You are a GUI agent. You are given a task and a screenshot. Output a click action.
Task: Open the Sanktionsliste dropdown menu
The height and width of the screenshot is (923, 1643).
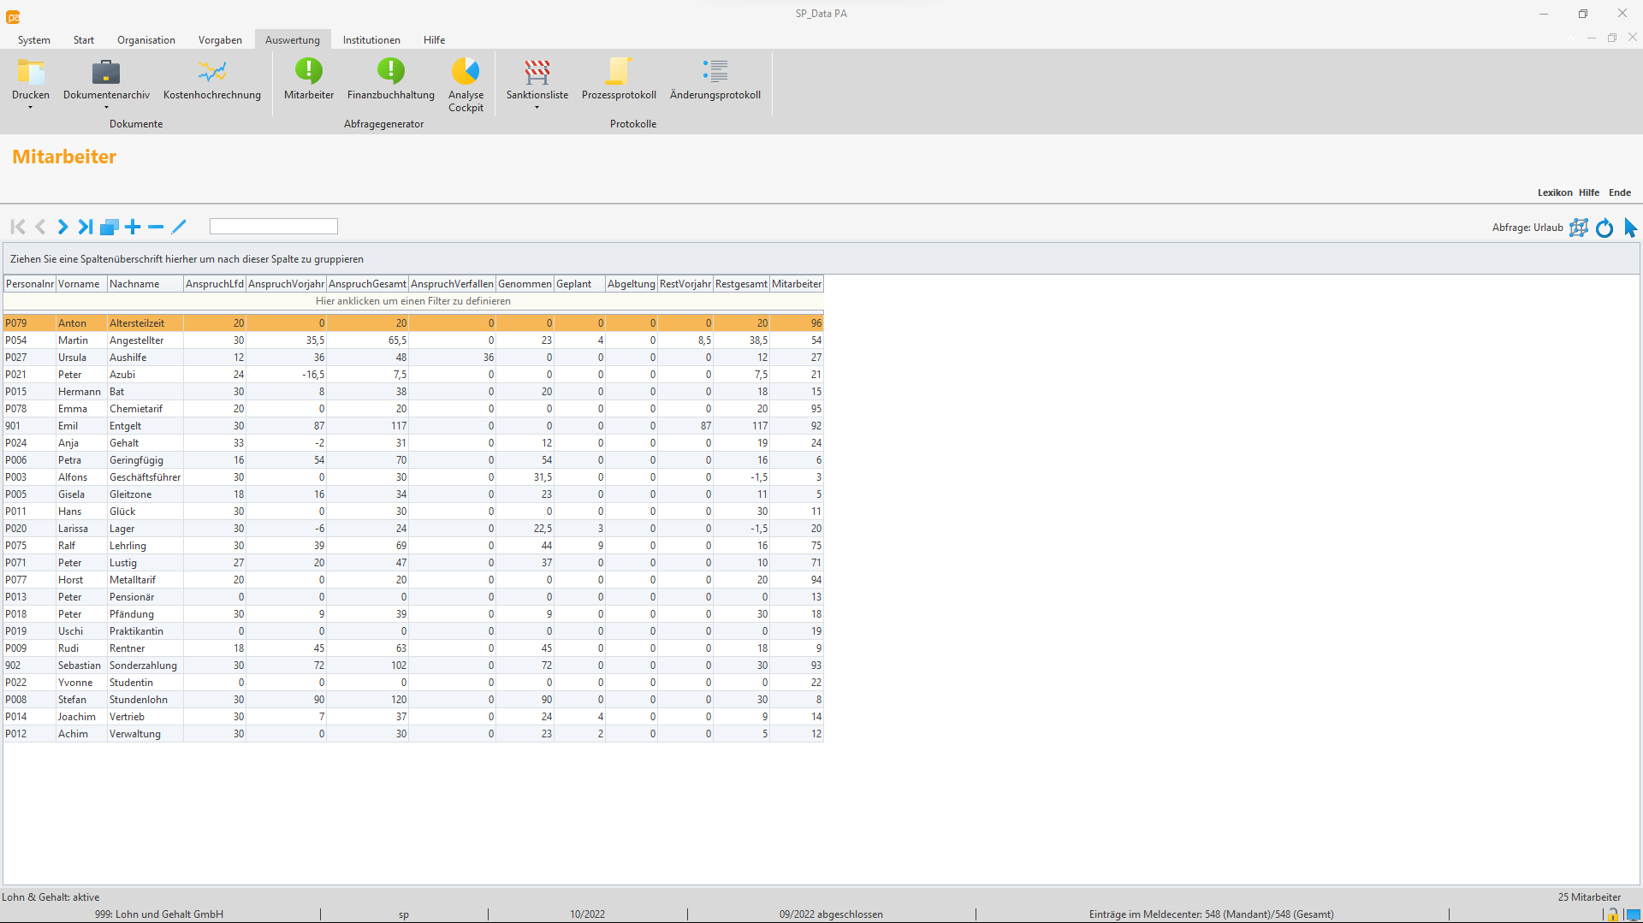point(537,107)
